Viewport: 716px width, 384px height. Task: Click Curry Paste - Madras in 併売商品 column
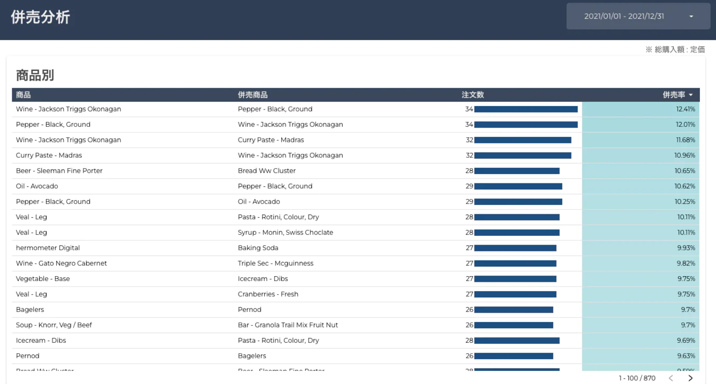(271, 140)
